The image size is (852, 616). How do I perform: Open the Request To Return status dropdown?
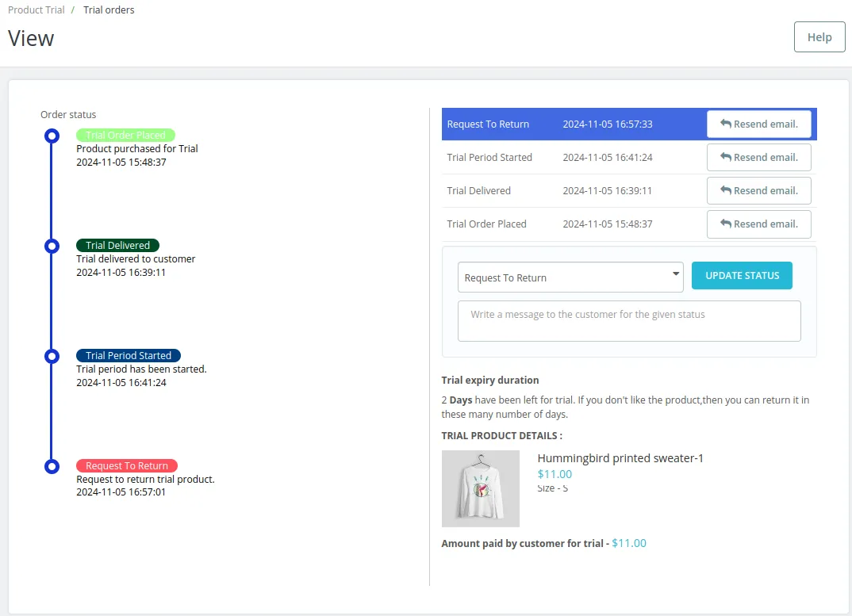[570, 277]
